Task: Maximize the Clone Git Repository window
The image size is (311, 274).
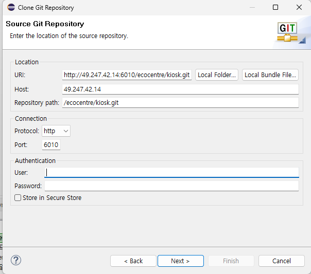Action: point(275,7)
